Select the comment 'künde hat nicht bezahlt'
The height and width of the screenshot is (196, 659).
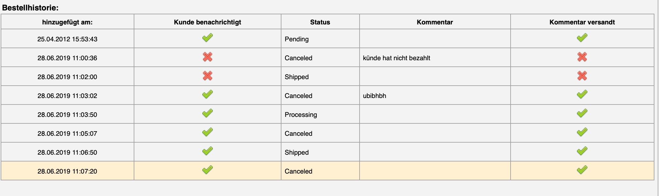coord(396,58)
